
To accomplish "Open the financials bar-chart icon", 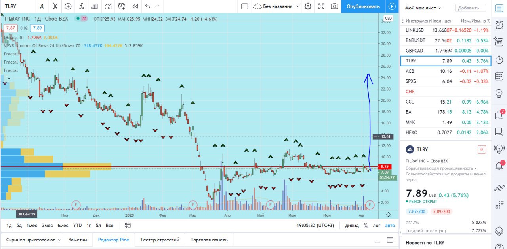I will coord(95,6).
